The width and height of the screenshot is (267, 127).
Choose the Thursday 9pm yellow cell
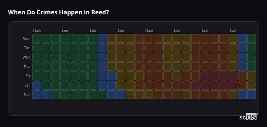point(233,67)
